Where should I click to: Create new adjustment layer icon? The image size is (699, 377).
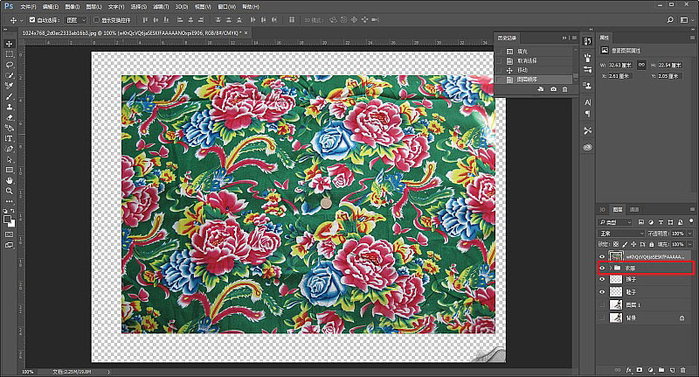coord(650,370)
